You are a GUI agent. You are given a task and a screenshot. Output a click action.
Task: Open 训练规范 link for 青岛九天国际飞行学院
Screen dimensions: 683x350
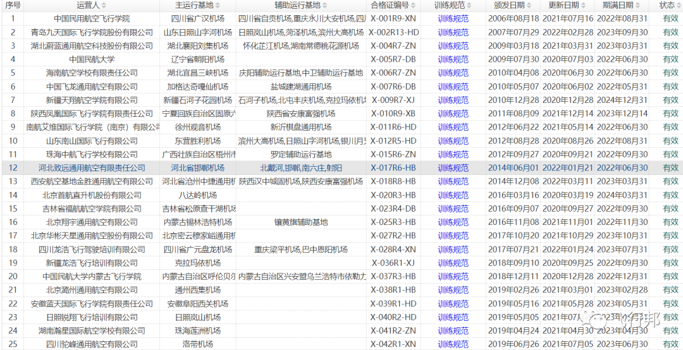click(x=453, y=32)
